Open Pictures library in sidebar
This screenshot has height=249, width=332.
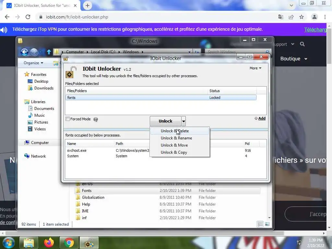coord(41,122)
